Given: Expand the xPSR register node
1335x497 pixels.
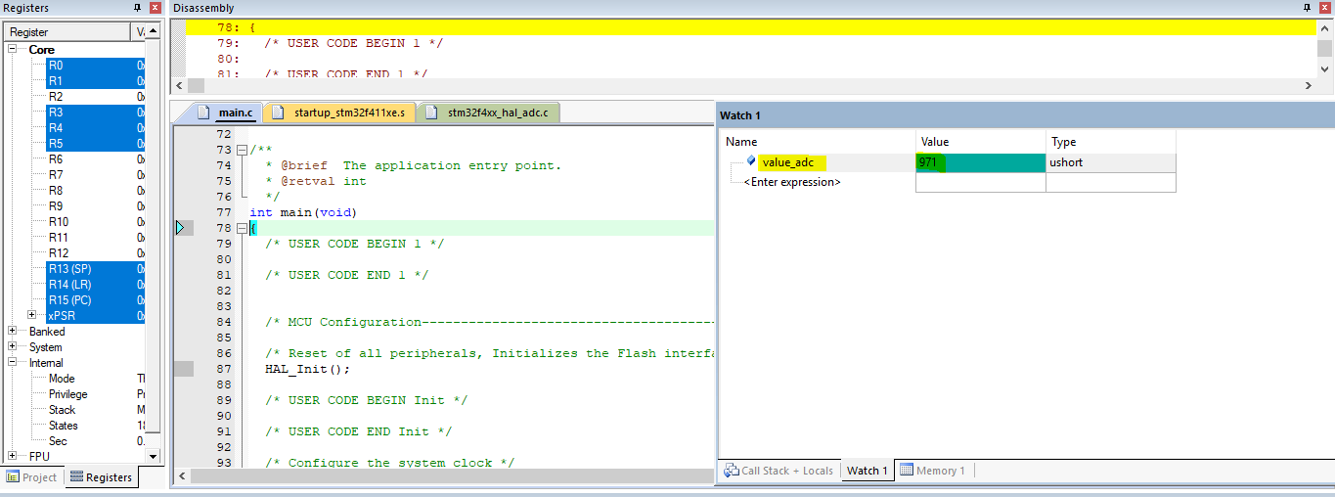Looking at the screenshot, I should (32, 315).
